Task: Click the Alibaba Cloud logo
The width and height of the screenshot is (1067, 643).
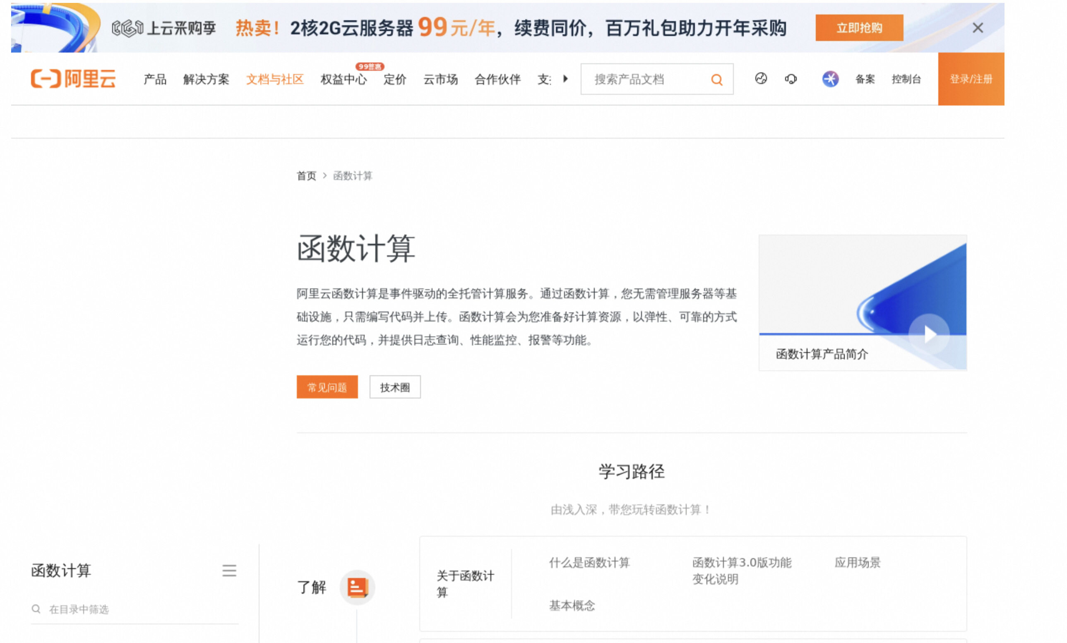Action: 73,79
